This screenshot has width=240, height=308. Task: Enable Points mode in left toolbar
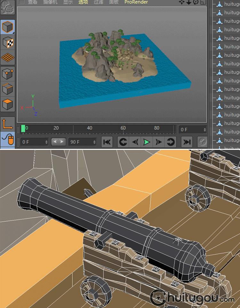click(x=8, y=74)
